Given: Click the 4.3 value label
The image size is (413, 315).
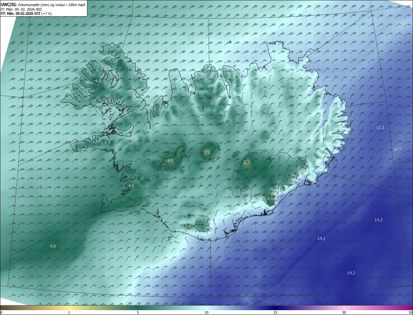Looking at the screenshot, I should pos(270,199).
